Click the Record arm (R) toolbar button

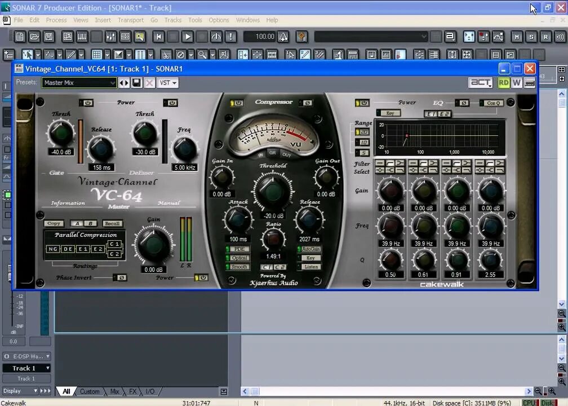coord(546,36)
